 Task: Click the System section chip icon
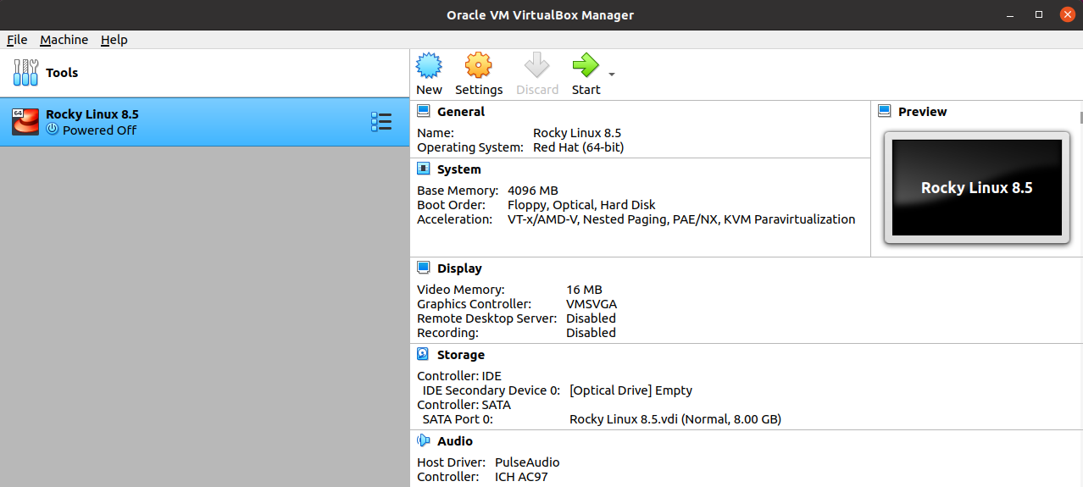pos(424,169)
